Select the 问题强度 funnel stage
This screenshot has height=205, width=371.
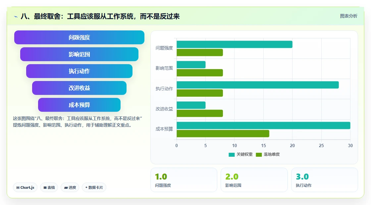point(79,37)
